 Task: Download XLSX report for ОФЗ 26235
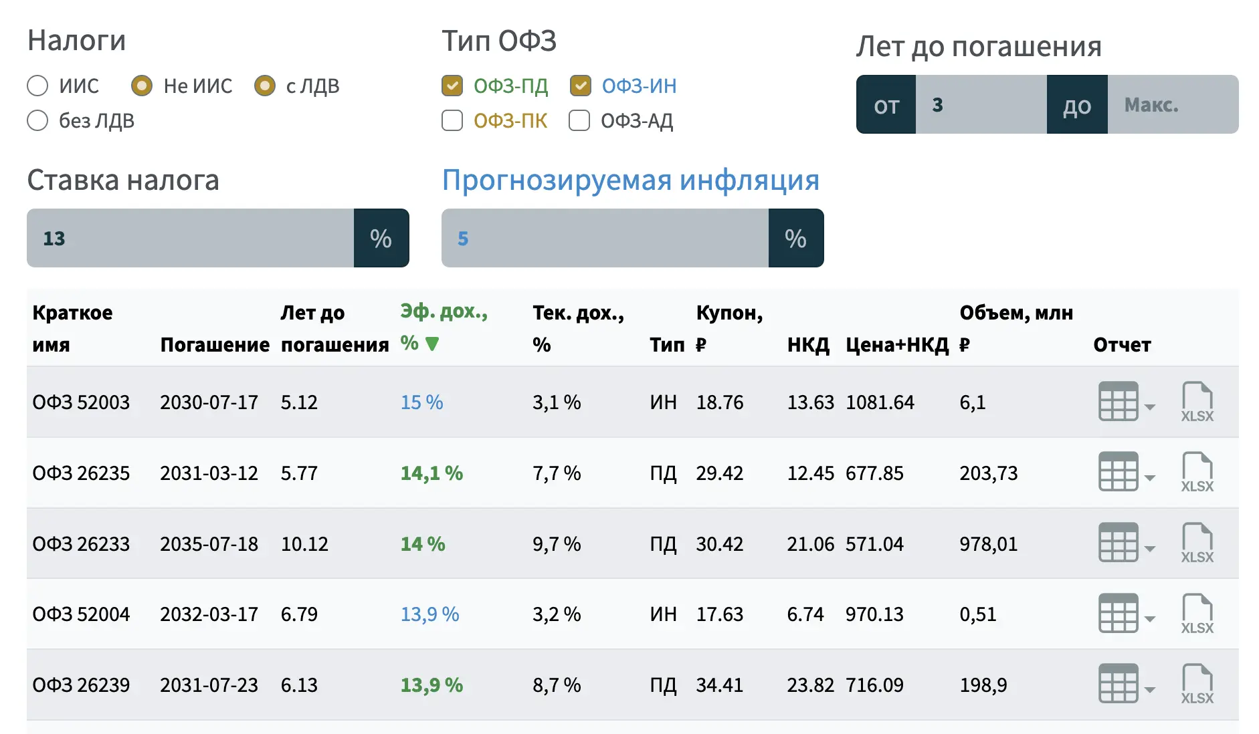1197,473
